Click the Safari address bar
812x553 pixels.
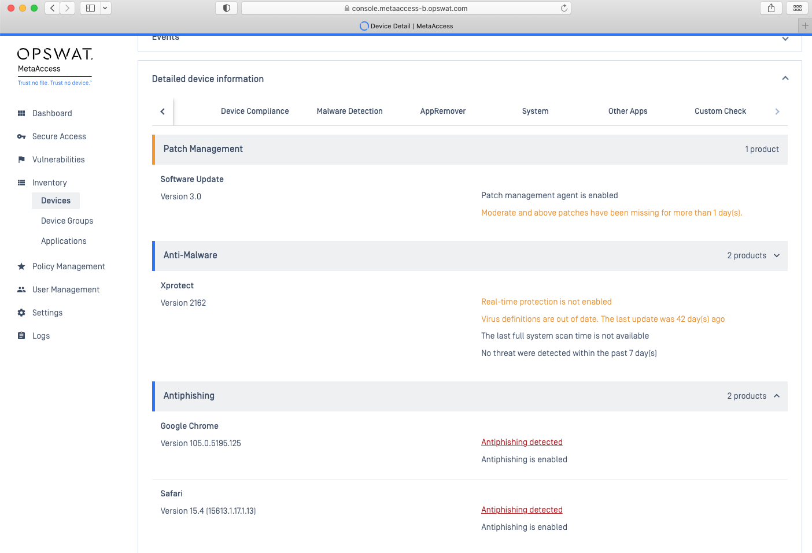(x=406, y=8)
